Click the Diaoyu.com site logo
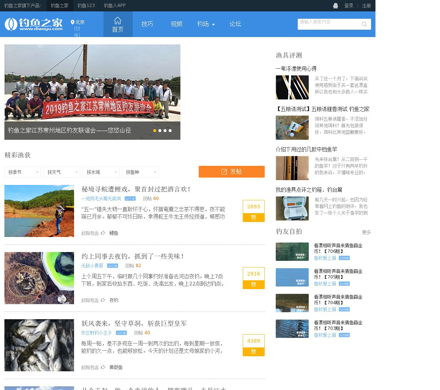440x390 pixels. coord(34,24)
